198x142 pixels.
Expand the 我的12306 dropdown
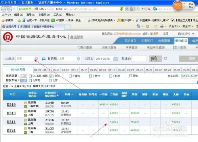(x=186, y=34)
